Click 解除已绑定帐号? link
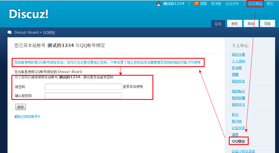Viewport: 279px width, 153px height. point(27,117)
